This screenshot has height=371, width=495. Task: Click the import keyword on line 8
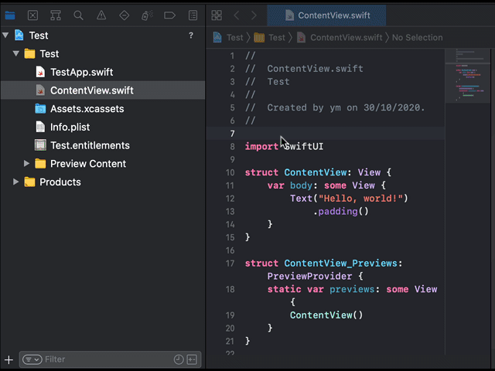point(261,146)
